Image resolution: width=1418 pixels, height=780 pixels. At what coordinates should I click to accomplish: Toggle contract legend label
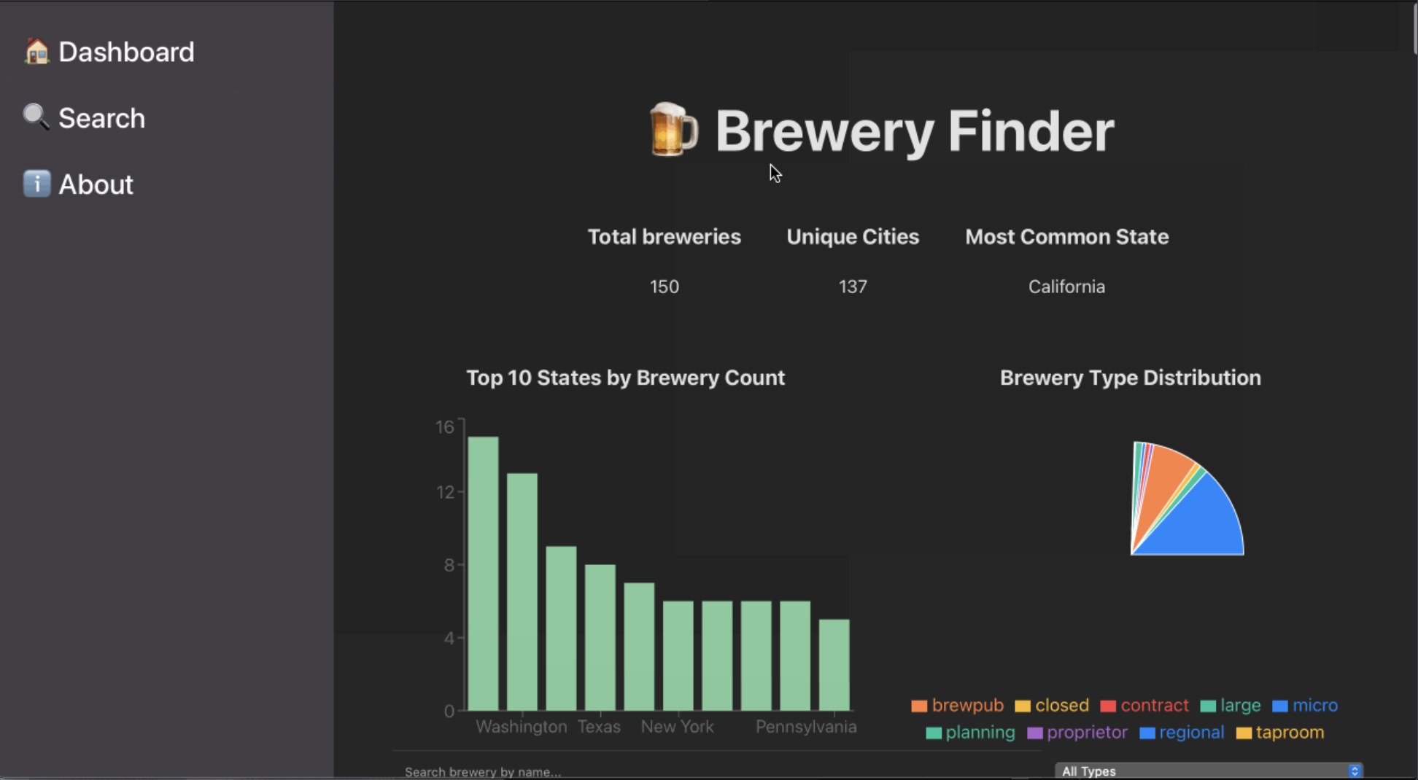(x=1155, y=706)
